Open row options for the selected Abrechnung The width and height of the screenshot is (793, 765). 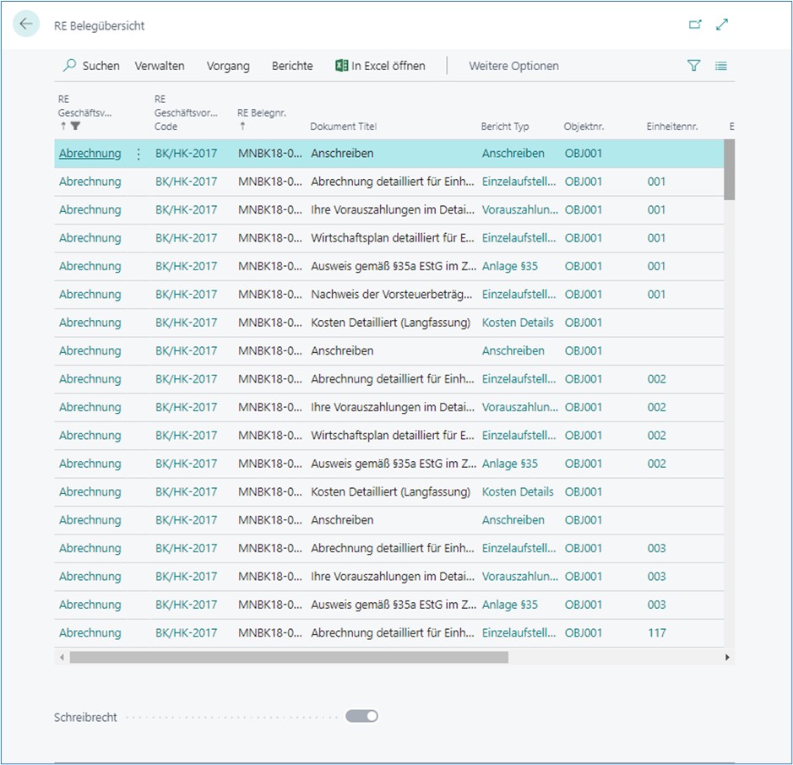(x=139, y=154)
